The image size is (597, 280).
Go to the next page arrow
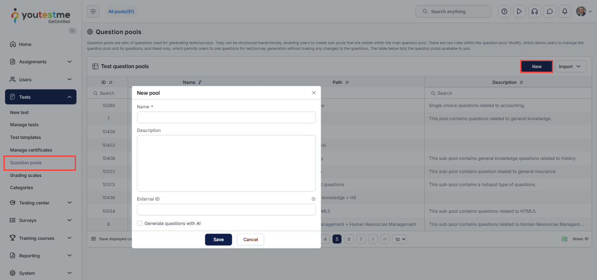click(x=373, y=239)
